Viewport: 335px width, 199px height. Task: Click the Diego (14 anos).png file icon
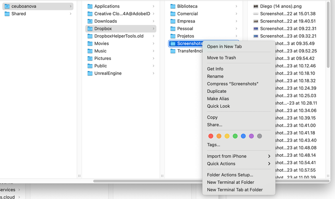[256, 6]
